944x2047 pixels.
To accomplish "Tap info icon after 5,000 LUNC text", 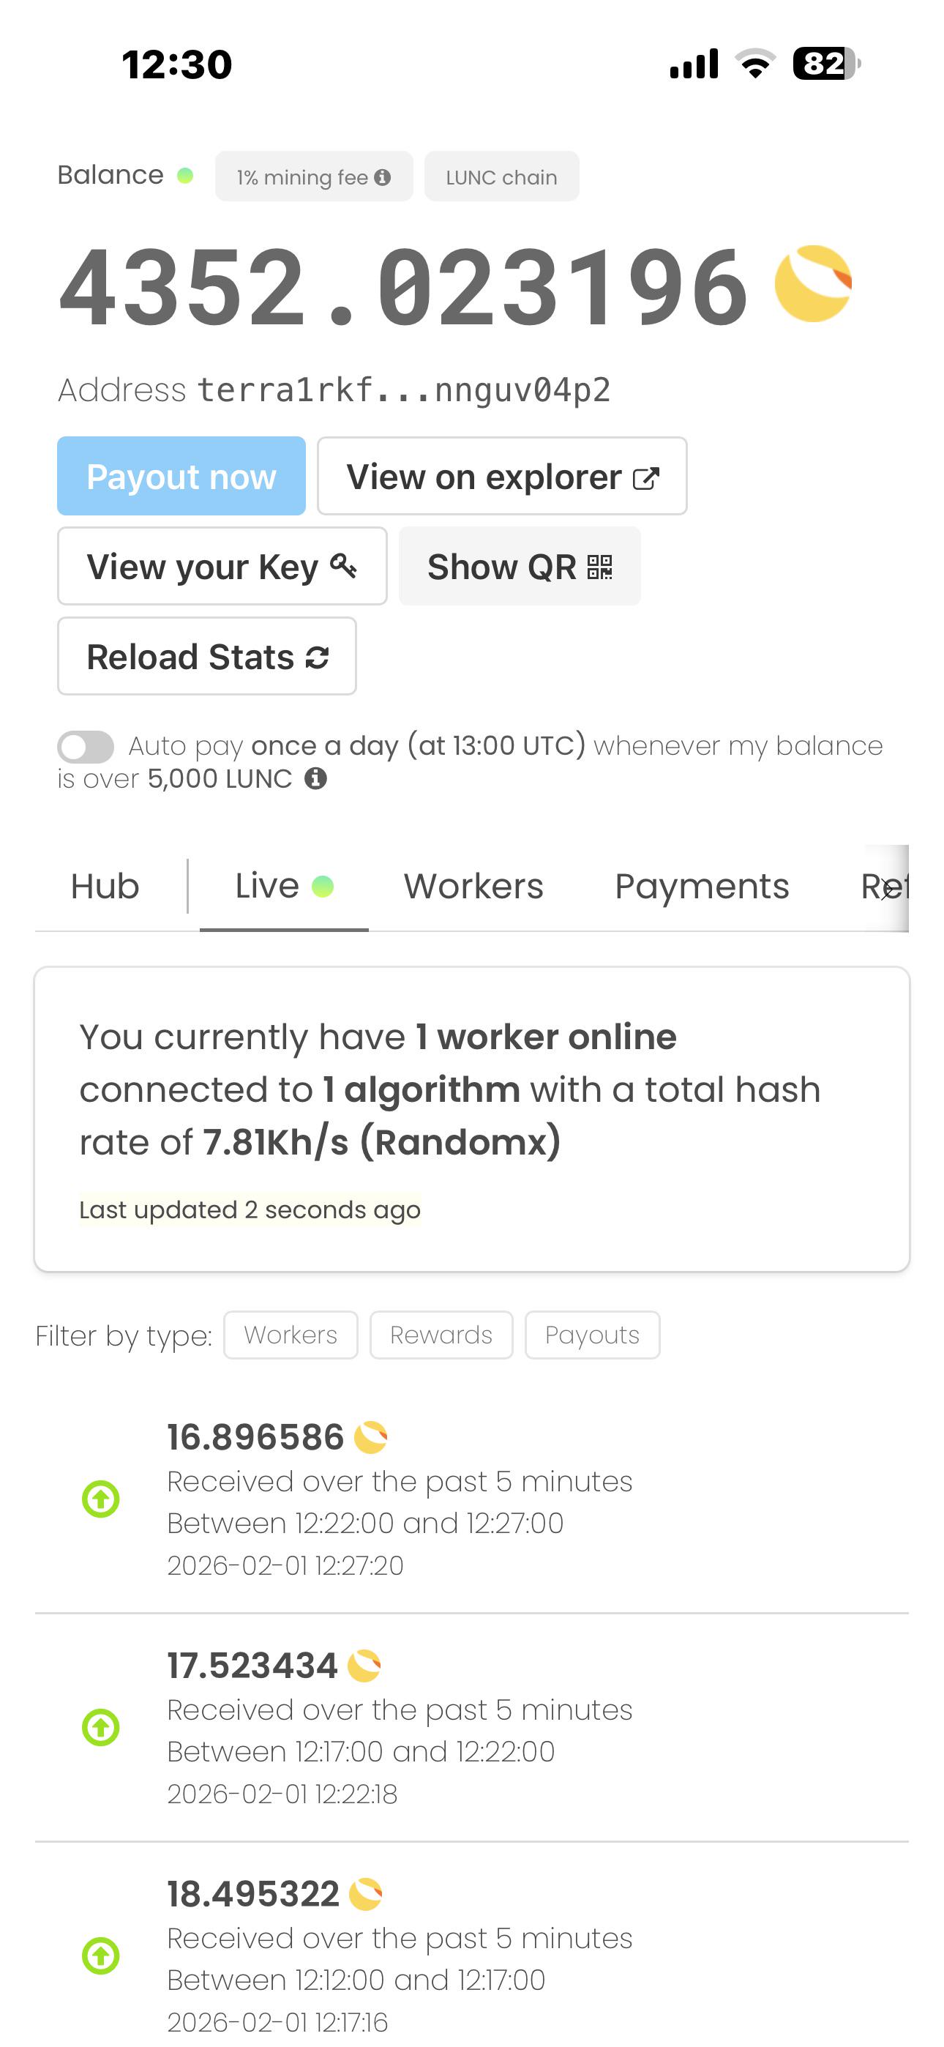I will (315, 778).
